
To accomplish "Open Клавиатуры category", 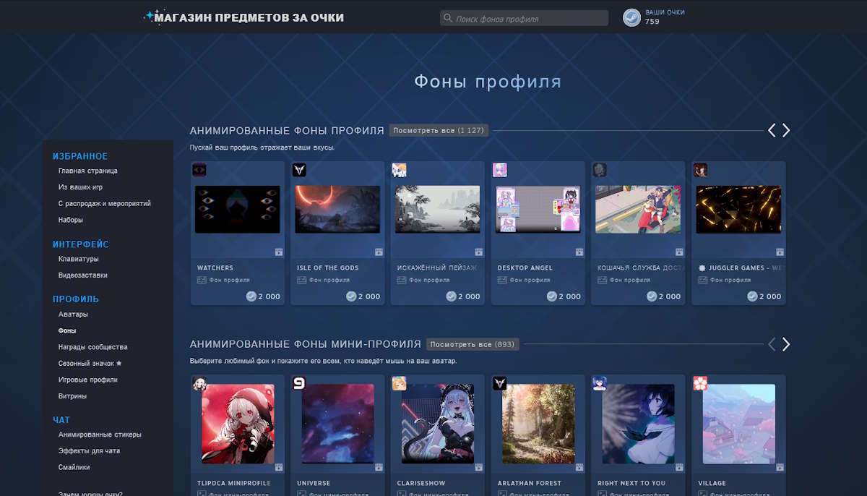I will [x=79, y=259].
